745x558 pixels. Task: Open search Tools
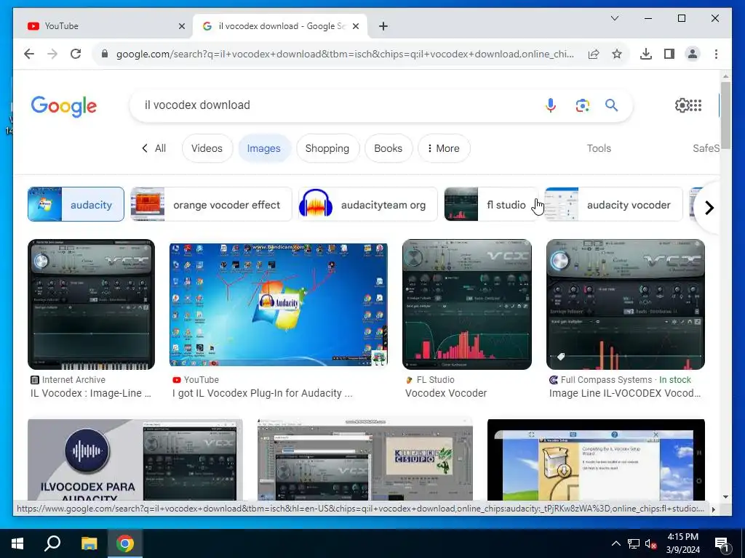(x=599, y=148)
